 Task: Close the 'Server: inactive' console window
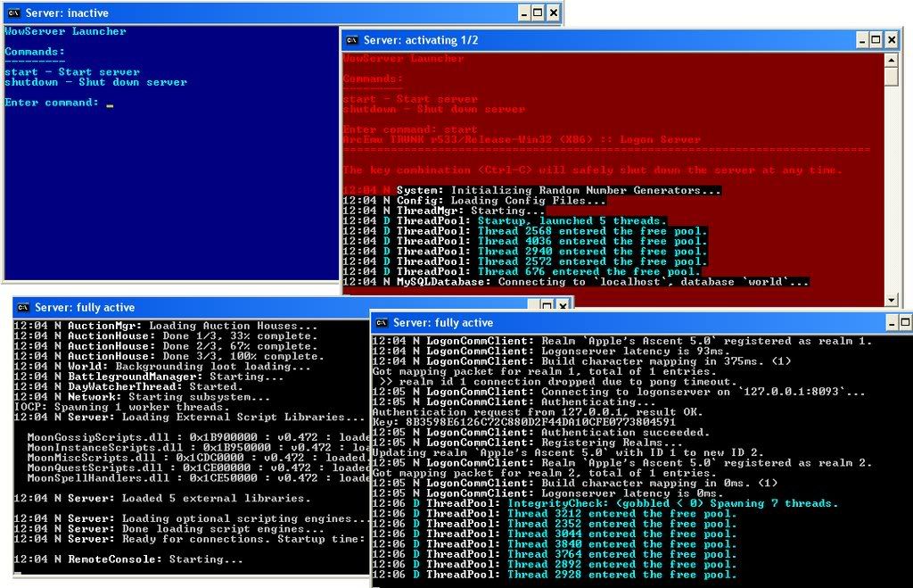coord(554,12)
